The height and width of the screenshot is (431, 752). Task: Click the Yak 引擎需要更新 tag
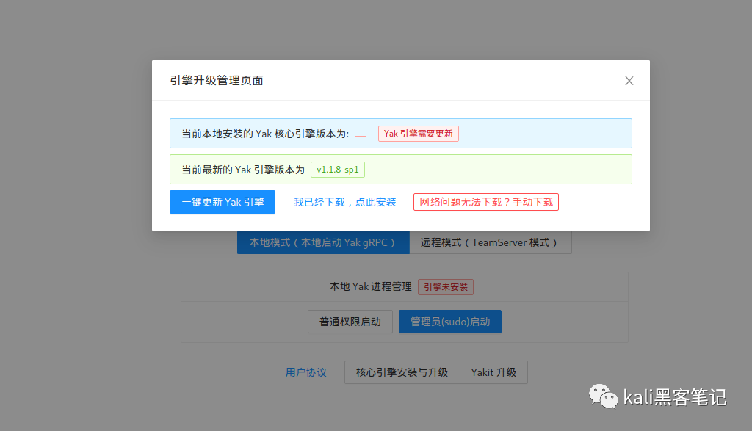coord(418,134)
